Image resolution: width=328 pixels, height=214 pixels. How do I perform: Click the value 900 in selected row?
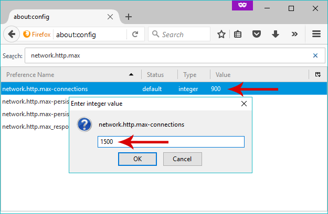click(216, 89)
